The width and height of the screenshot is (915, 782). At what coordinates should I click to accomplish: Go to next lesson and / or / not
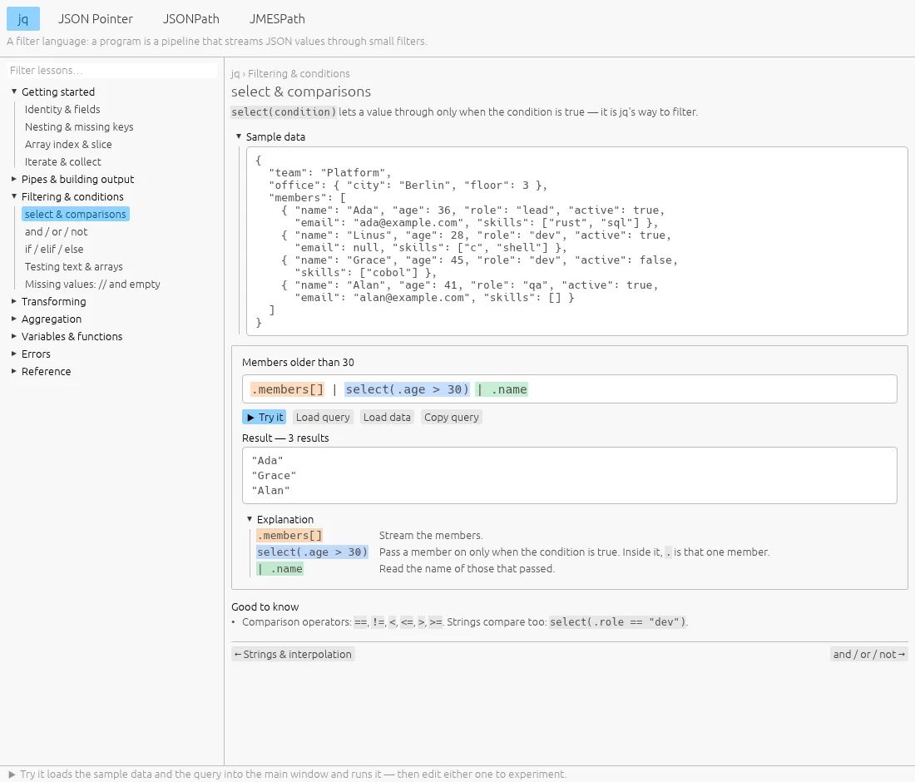tap(869, 654)
